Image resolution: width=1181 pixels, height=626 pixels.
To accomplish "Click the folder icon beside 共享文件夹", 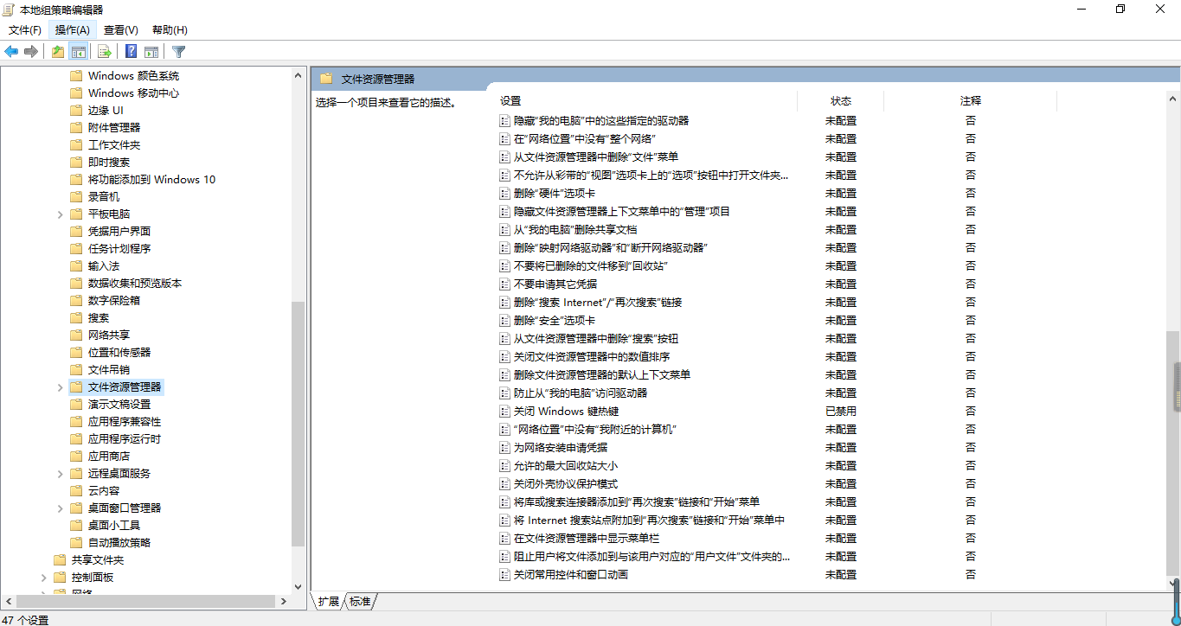I will click(60, 560).
